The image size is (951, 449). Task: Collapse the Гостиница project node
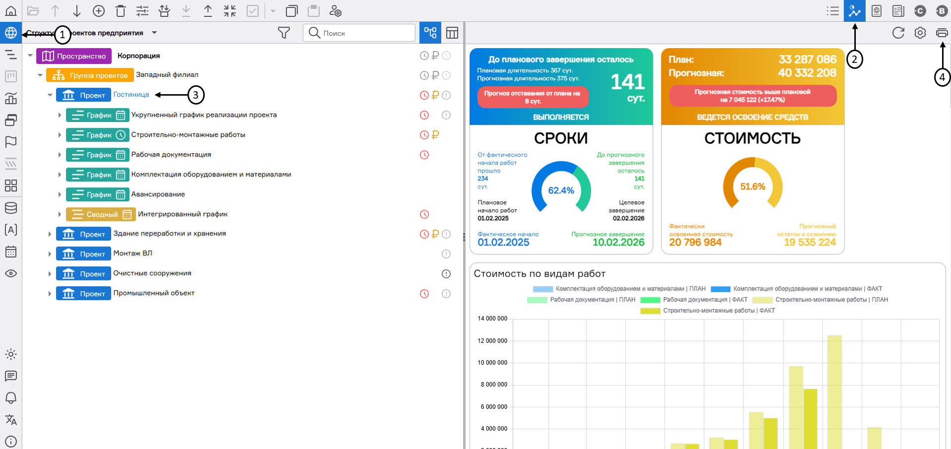tap(50, 95)
